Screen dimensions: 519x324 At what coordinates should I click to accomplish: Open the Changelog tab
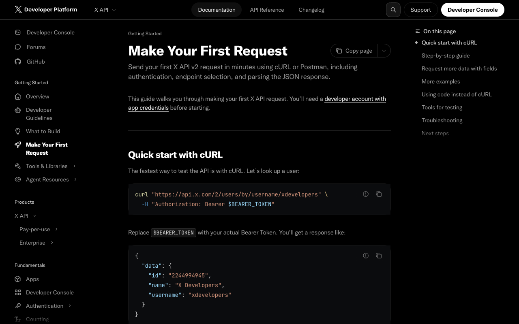click(311, 10)
